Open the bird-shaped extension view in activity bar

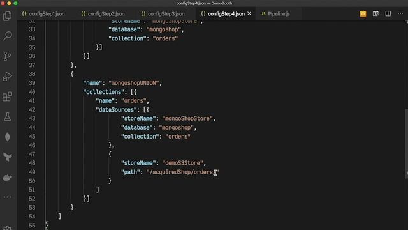[7, 157]
